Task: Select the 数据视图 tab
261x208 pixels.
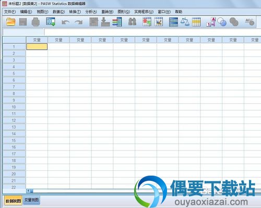Action: pyautogui.click(x=13, y=201)
